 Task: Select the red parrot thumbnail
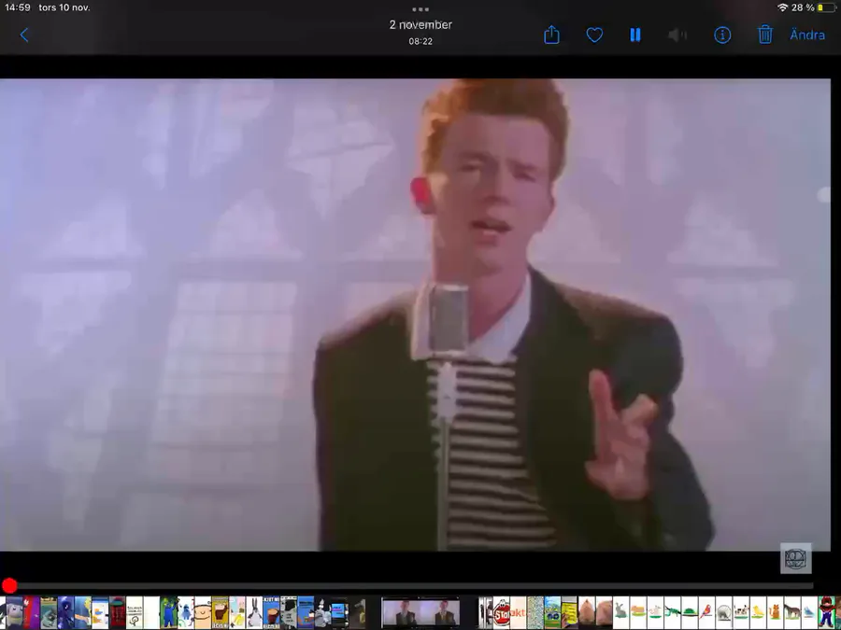click(x=707, y=612)
